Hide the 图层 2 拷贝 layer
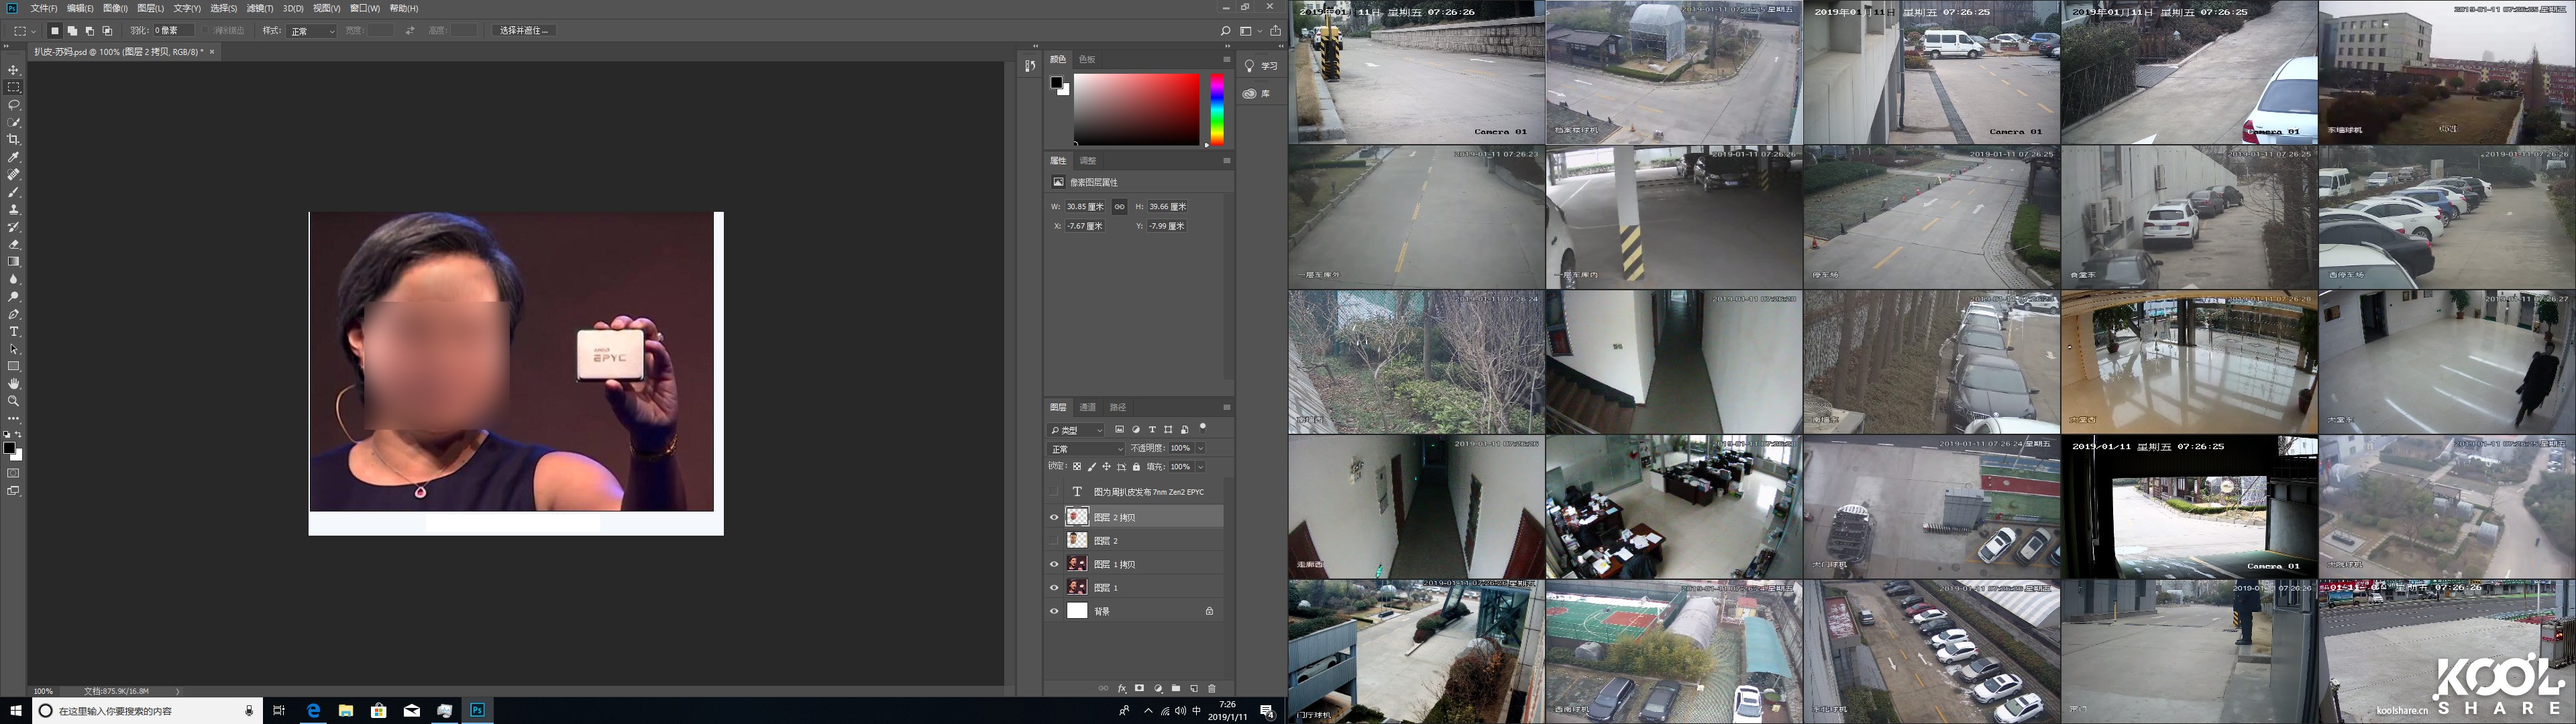Screen dimensions: 2576x724 [x=1054, y=517]
